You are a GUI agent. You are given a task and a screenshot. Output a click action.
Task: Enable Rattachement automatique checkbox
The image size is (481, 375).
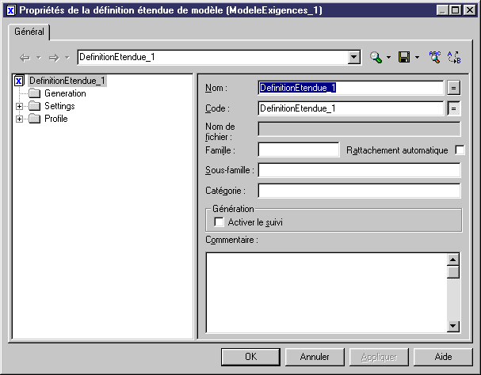[x=460, y=150]
